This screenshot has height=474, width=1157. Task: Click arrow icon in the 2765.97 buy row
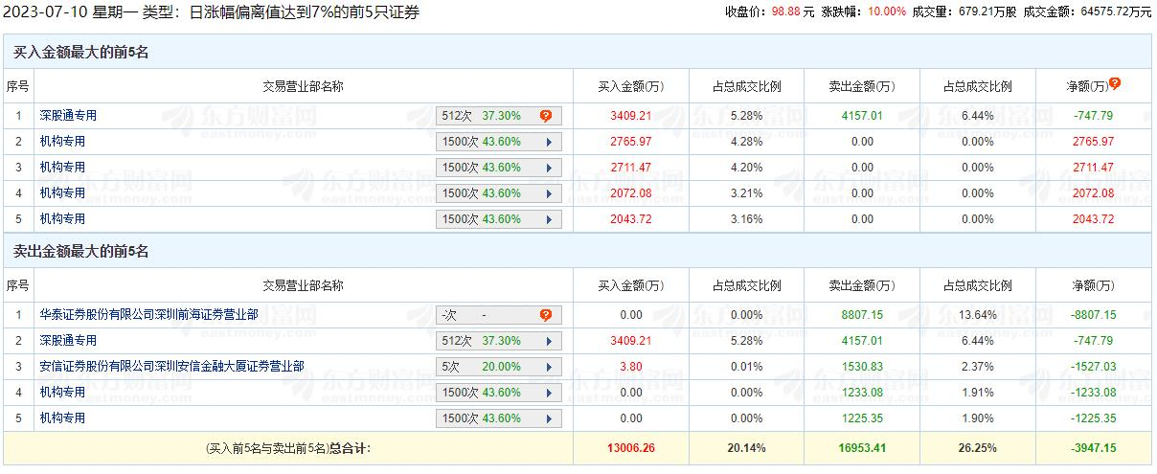point(549,142)
